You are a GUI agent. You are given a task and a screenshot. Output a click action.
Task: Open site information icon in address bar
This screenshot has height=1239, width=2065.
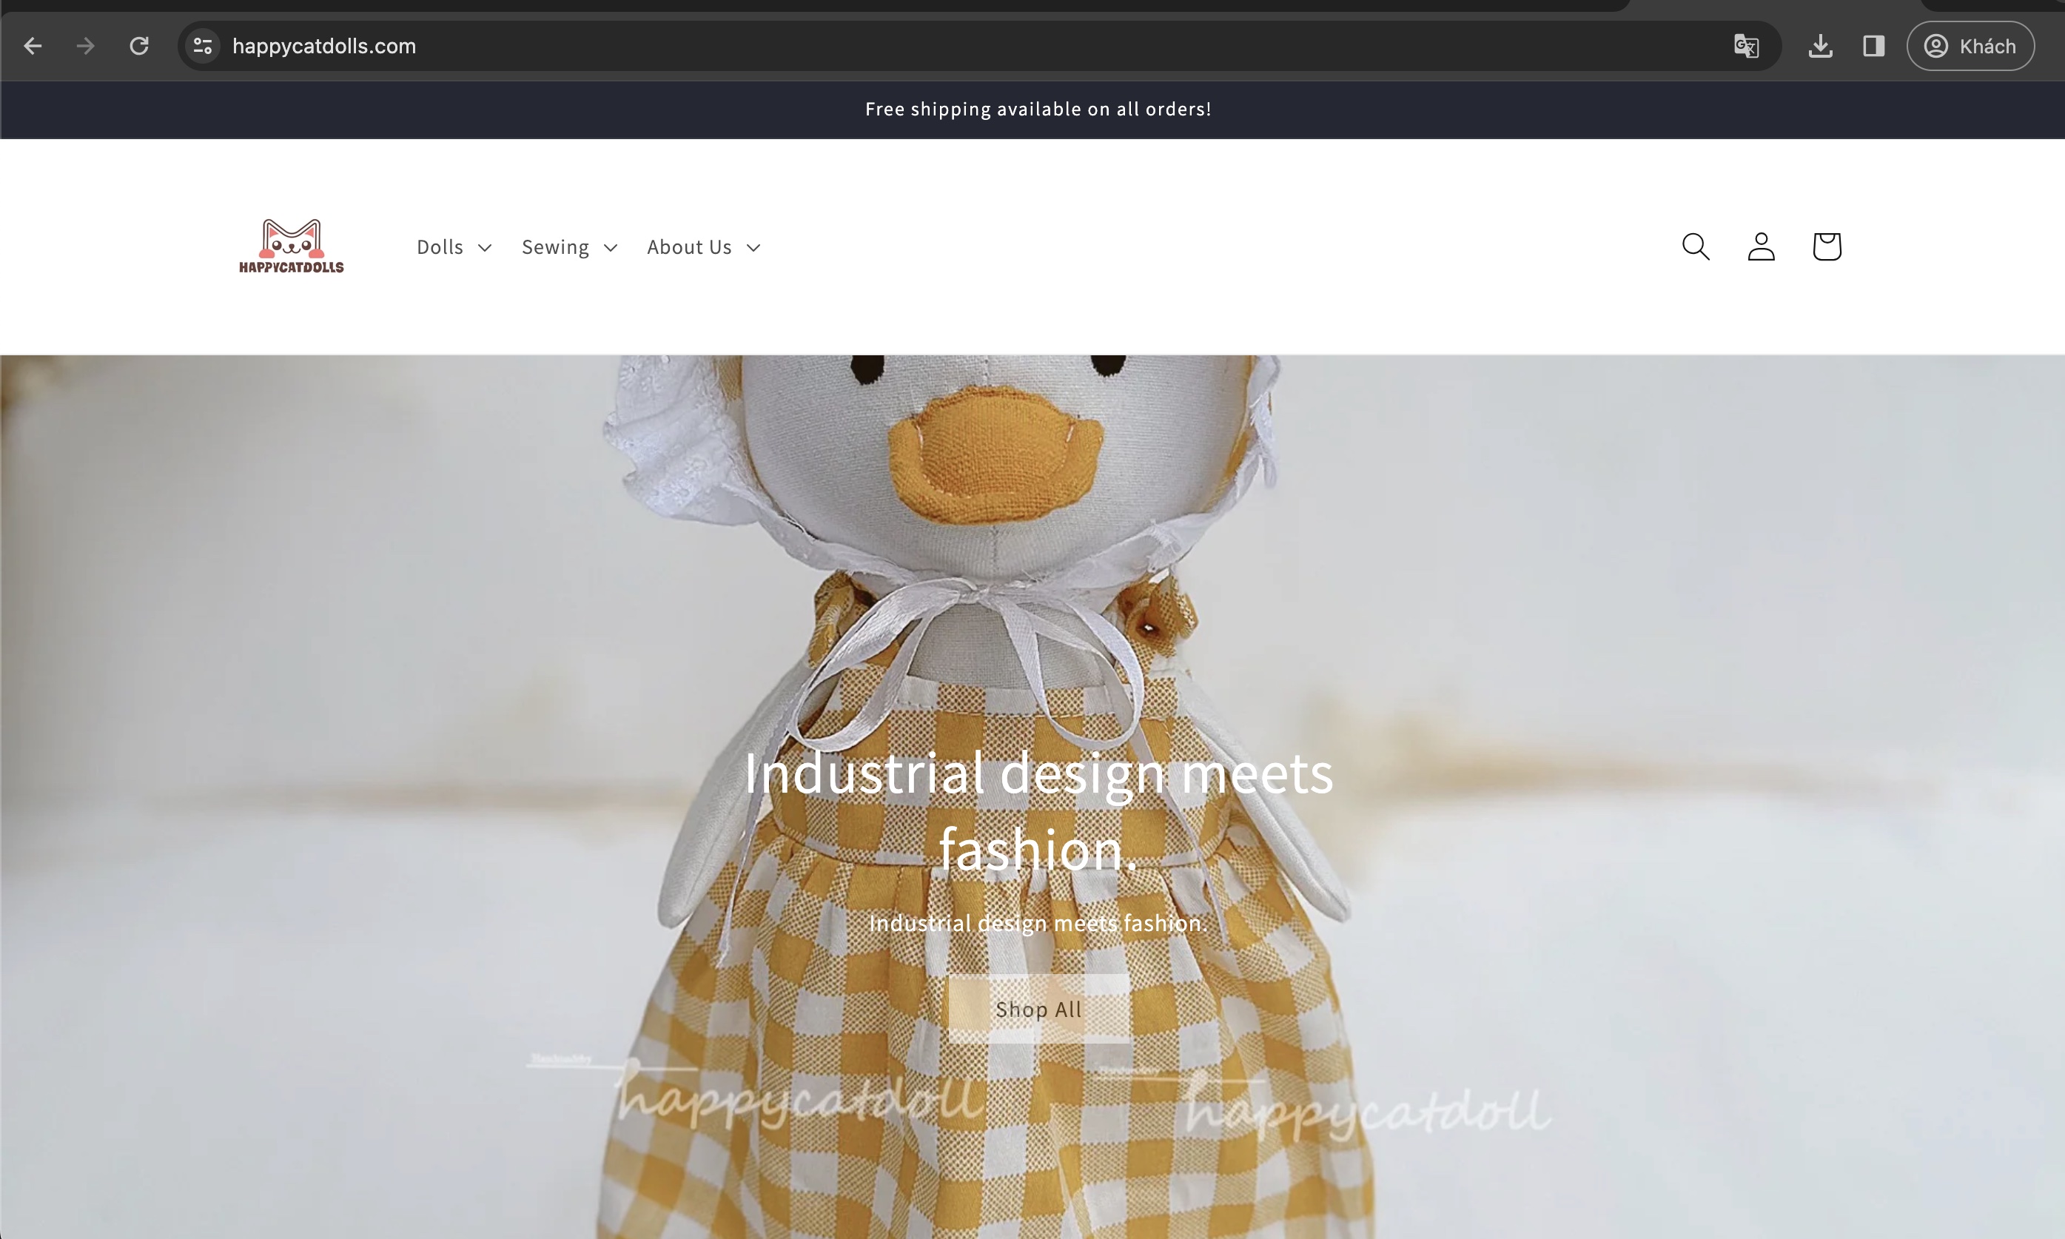(203, 46)
